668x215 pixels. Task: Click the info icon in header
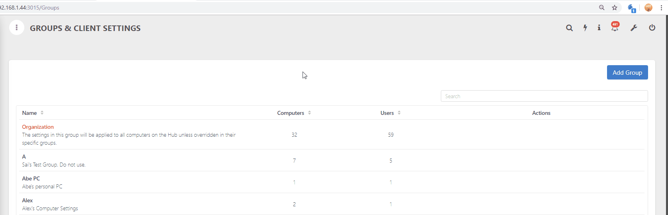599,28
